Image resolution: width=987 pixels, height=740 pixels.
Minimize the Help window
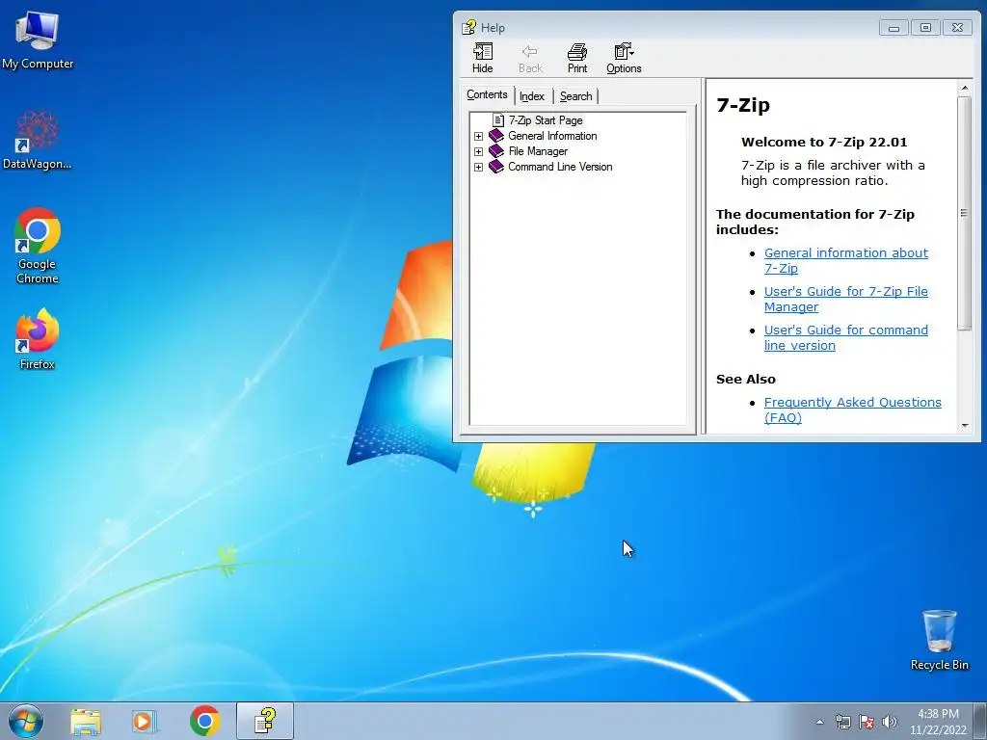(894, 28)
